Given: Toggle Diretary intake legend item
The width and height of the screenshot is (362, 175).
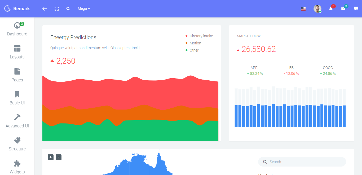Looking at the screenshot, I should pyautogui.click(x=201, y=36).
